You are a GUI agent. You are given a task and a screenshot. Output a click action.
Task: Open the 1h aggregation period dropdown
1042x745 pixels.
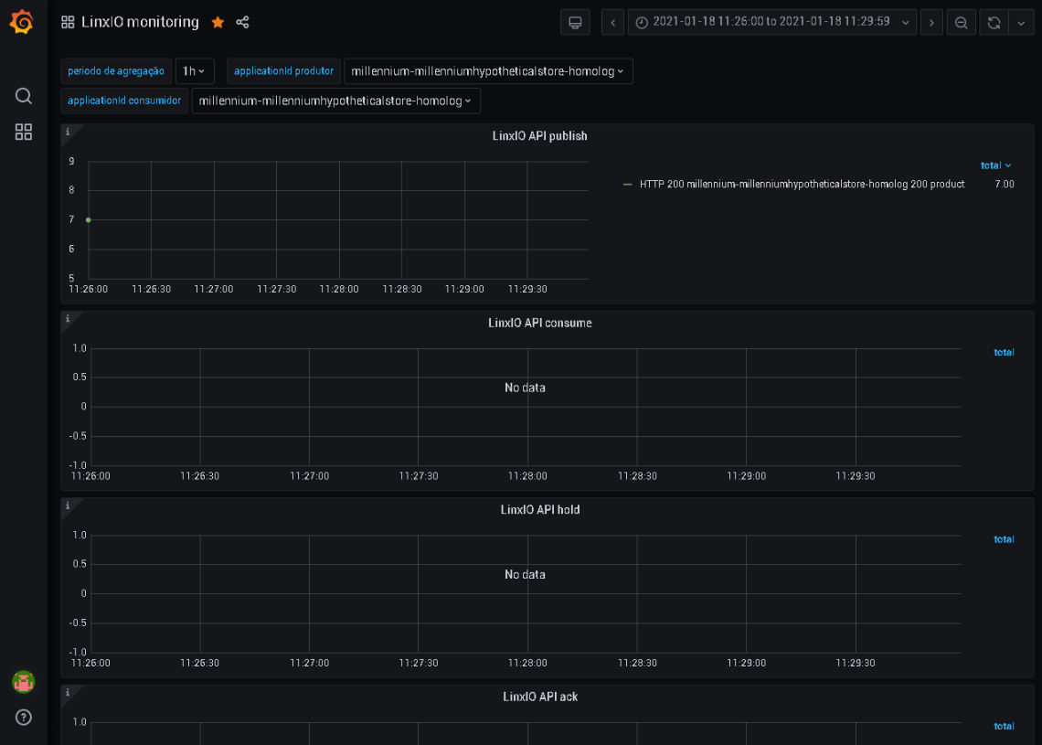click(x=194, y=71)
